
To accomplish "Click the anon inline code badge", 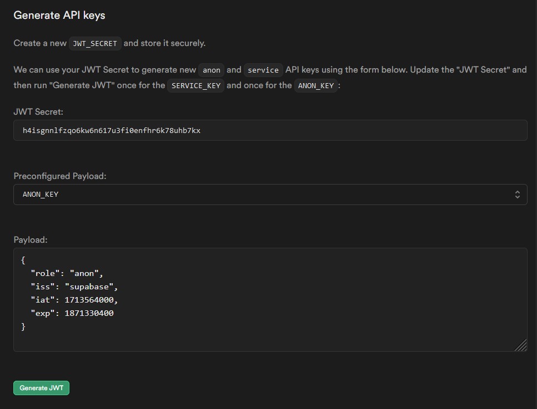I will pos(212,70).
